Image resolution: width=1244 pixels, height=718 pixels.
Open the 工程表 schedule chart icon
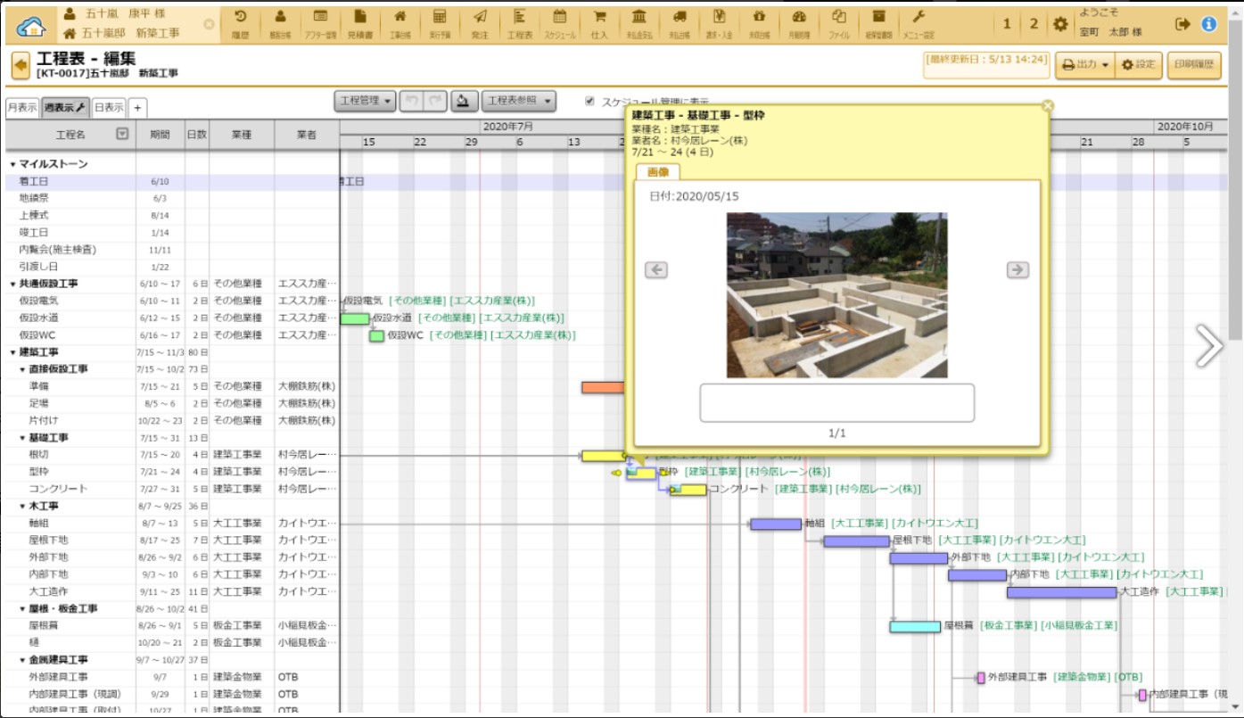(520, 23)
